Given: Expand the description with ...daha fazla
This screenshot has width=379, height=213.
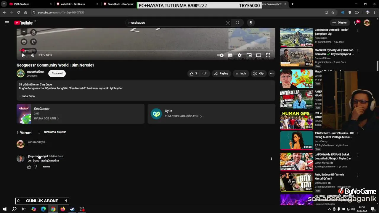Looking at the screenshot, I should [x=27, y=96].
